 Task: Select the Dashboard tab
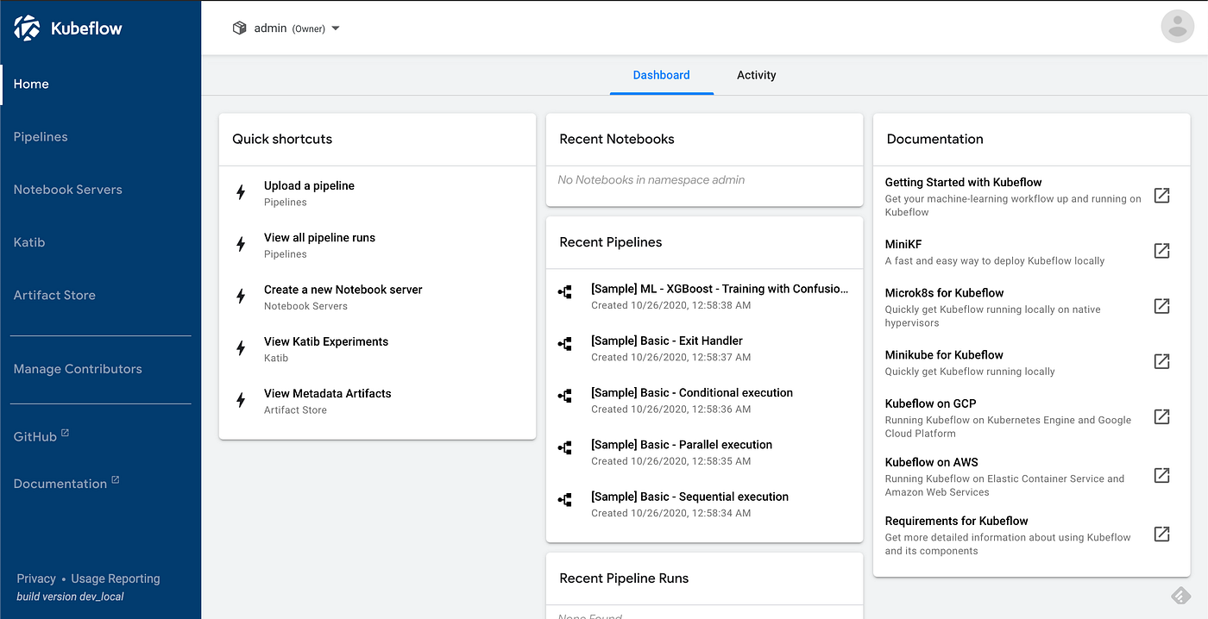coord(661,75)
